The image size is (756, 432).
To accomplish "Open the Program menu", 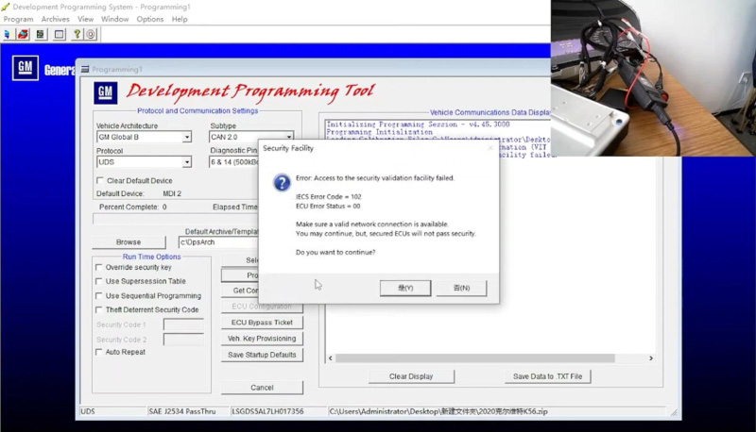I will (18, 19).
